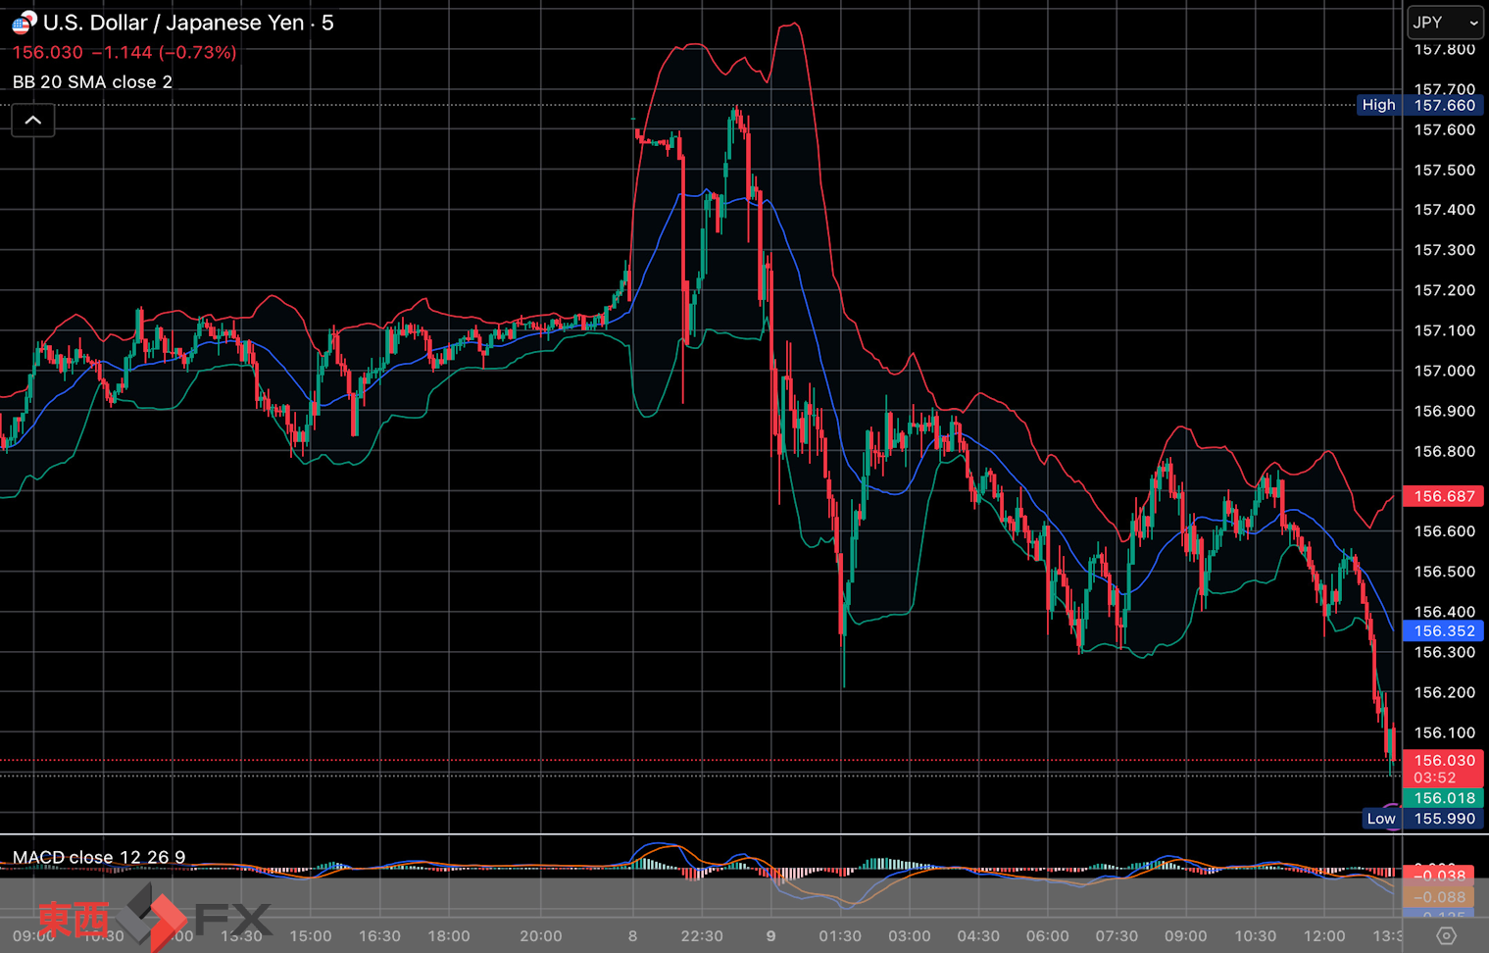The height and width of the screenshot is (953, 1489).
Task: Click the orange -0.088 signal value tag
Action: 1443,897
